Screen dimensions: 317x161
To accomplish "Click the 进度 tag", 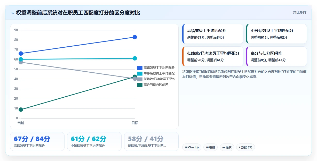I will point(227,147).
